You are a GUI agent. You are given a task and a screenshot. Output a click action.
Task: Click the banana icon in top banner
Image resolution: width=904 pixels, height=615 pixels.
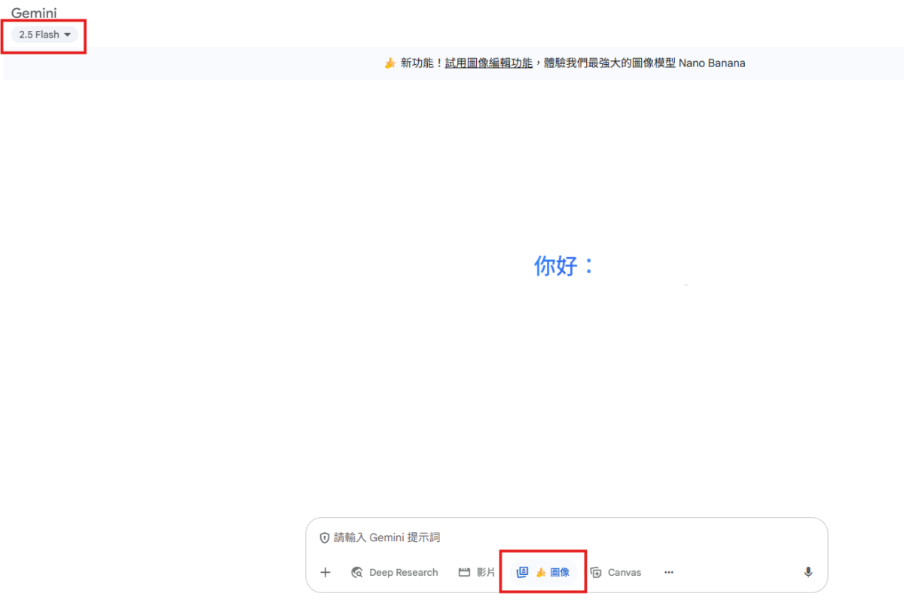389,63
